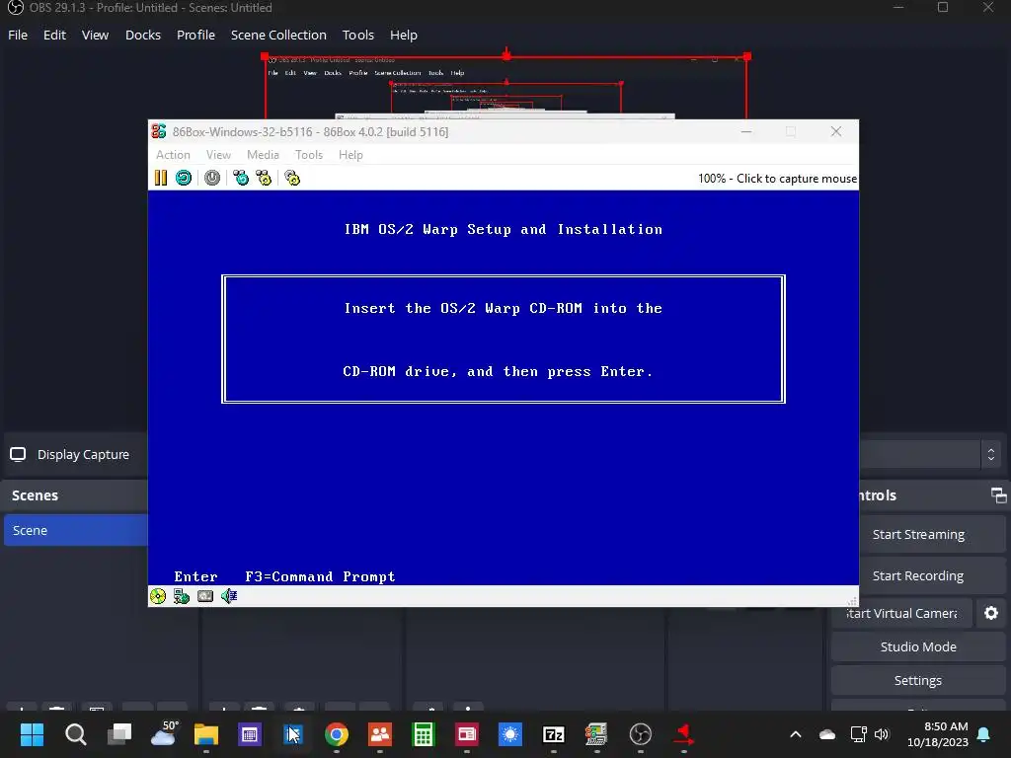Switch to the 86Box taskbar icon

pyautogui.click(x=596, y=734)
